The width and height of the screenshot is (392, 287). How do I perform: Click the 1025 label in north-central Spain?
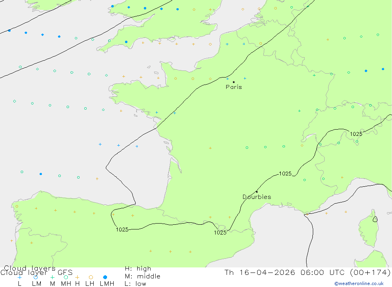122,229
